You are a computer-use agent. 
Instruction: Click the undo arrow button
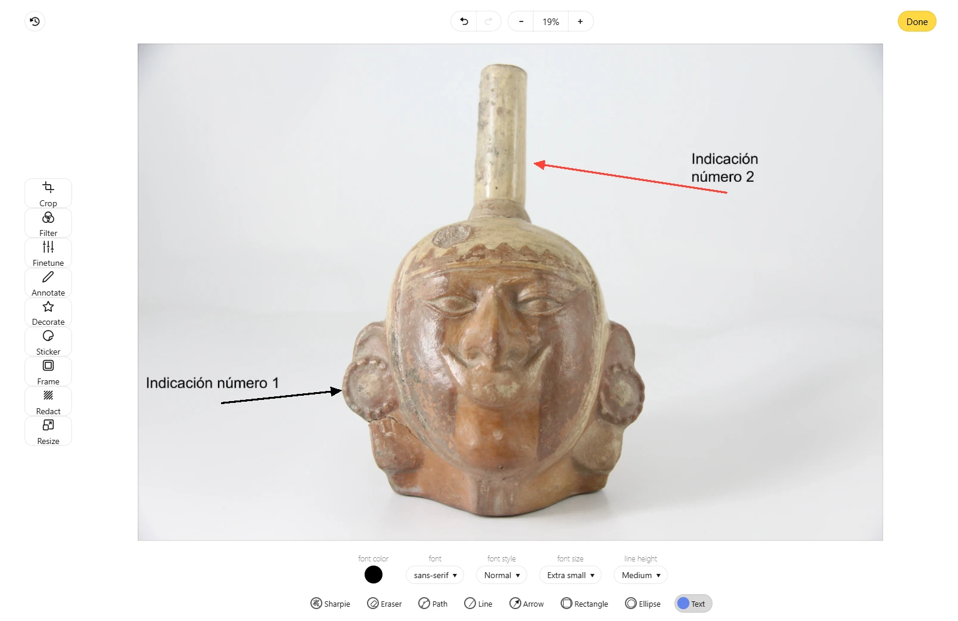(x=464, y=21)
